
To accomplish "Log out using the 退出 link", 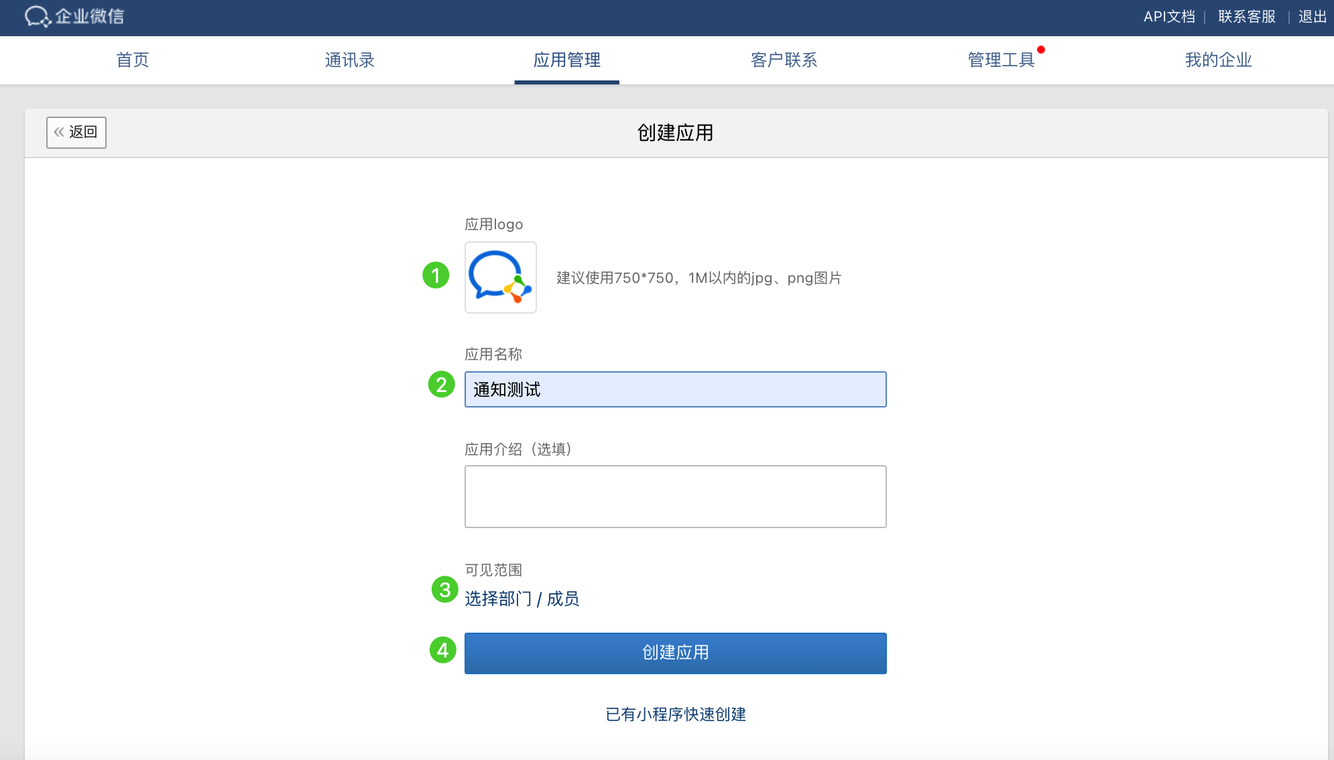I will tap(1312, 17).
